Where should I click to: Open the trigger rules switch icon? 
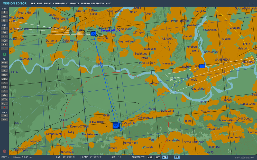[4, 37]
